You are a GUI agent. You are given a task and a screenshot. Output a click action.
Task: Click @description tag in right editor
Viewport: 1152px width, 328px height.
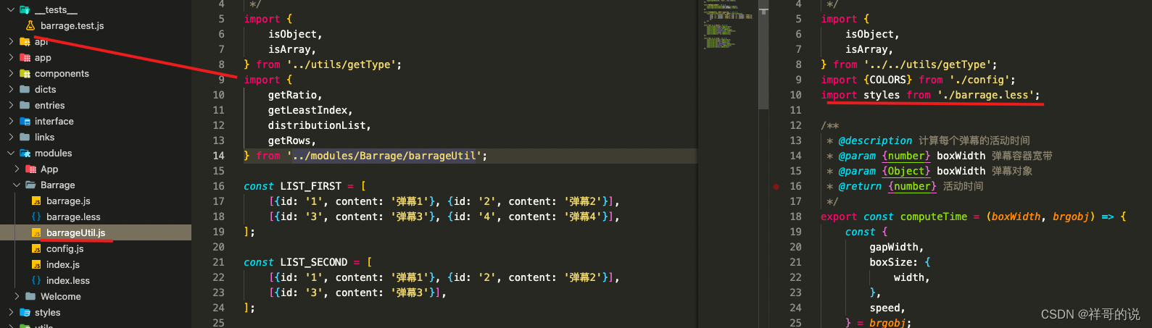tap(875, 140)
